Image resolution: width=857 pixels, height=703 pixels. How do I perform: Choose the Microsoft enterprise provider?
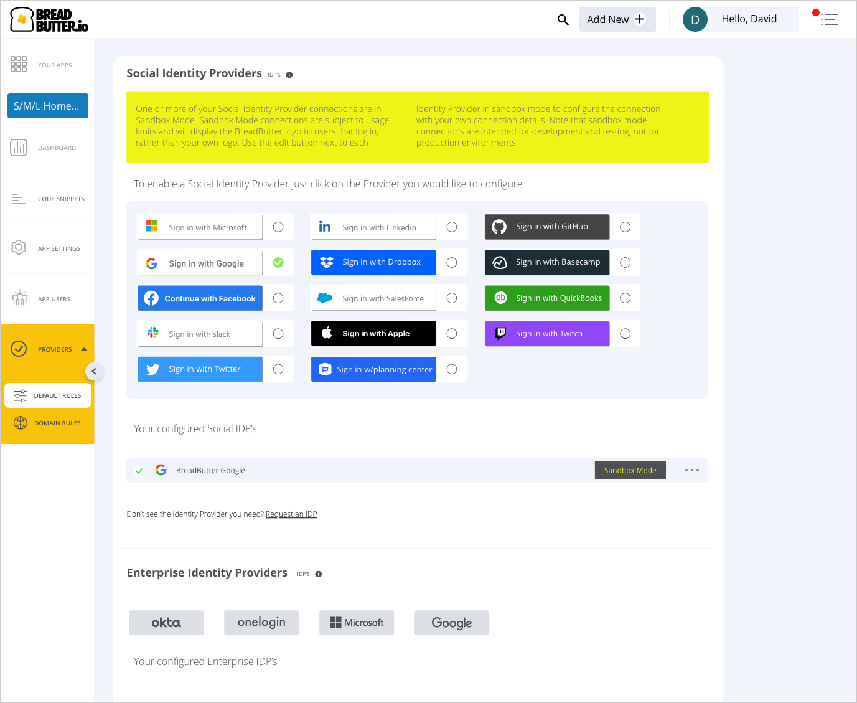pos(357,623)
